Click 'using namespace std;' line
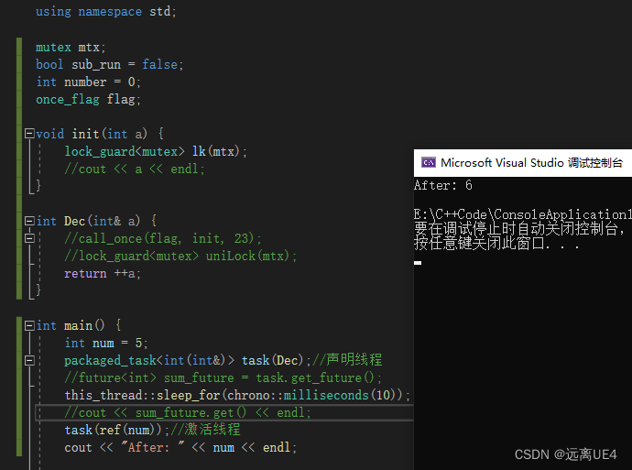This screenshot has height=470, width=632. click(x=106, y=11)
